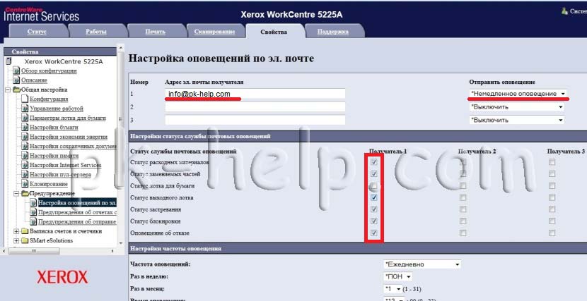
Task: Click the folder icon of Выписка счетов и счетчики
Action: point(25,231)
